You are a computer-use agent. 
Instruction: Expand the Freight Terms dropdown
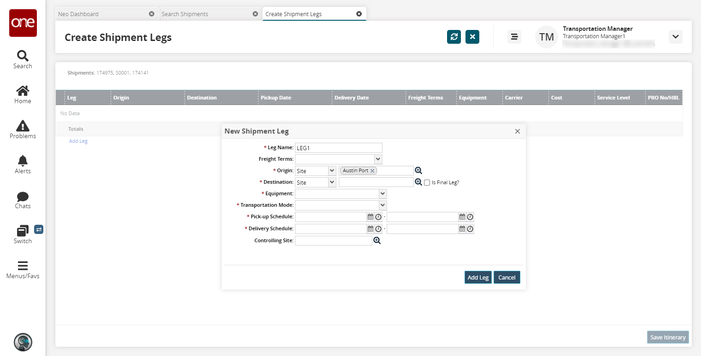[378, 159]
